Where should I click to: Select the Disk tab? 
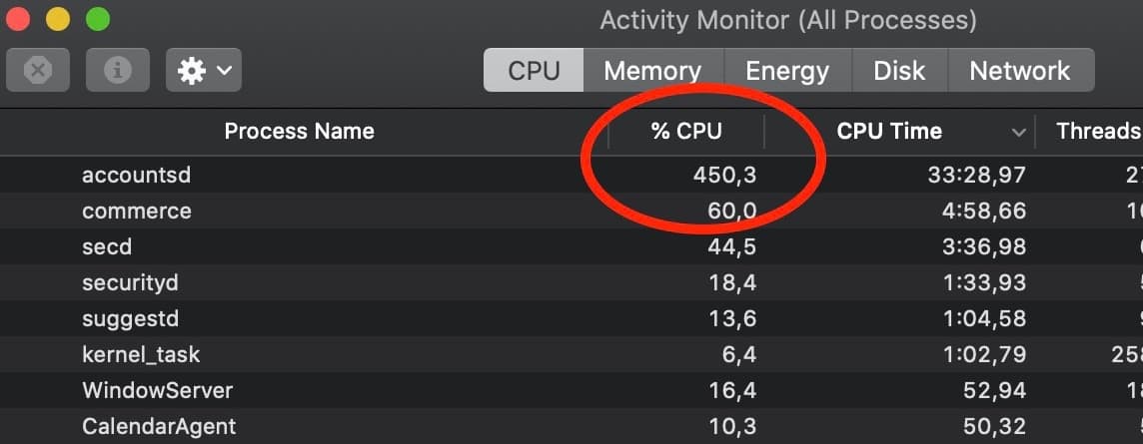(899, 71)
